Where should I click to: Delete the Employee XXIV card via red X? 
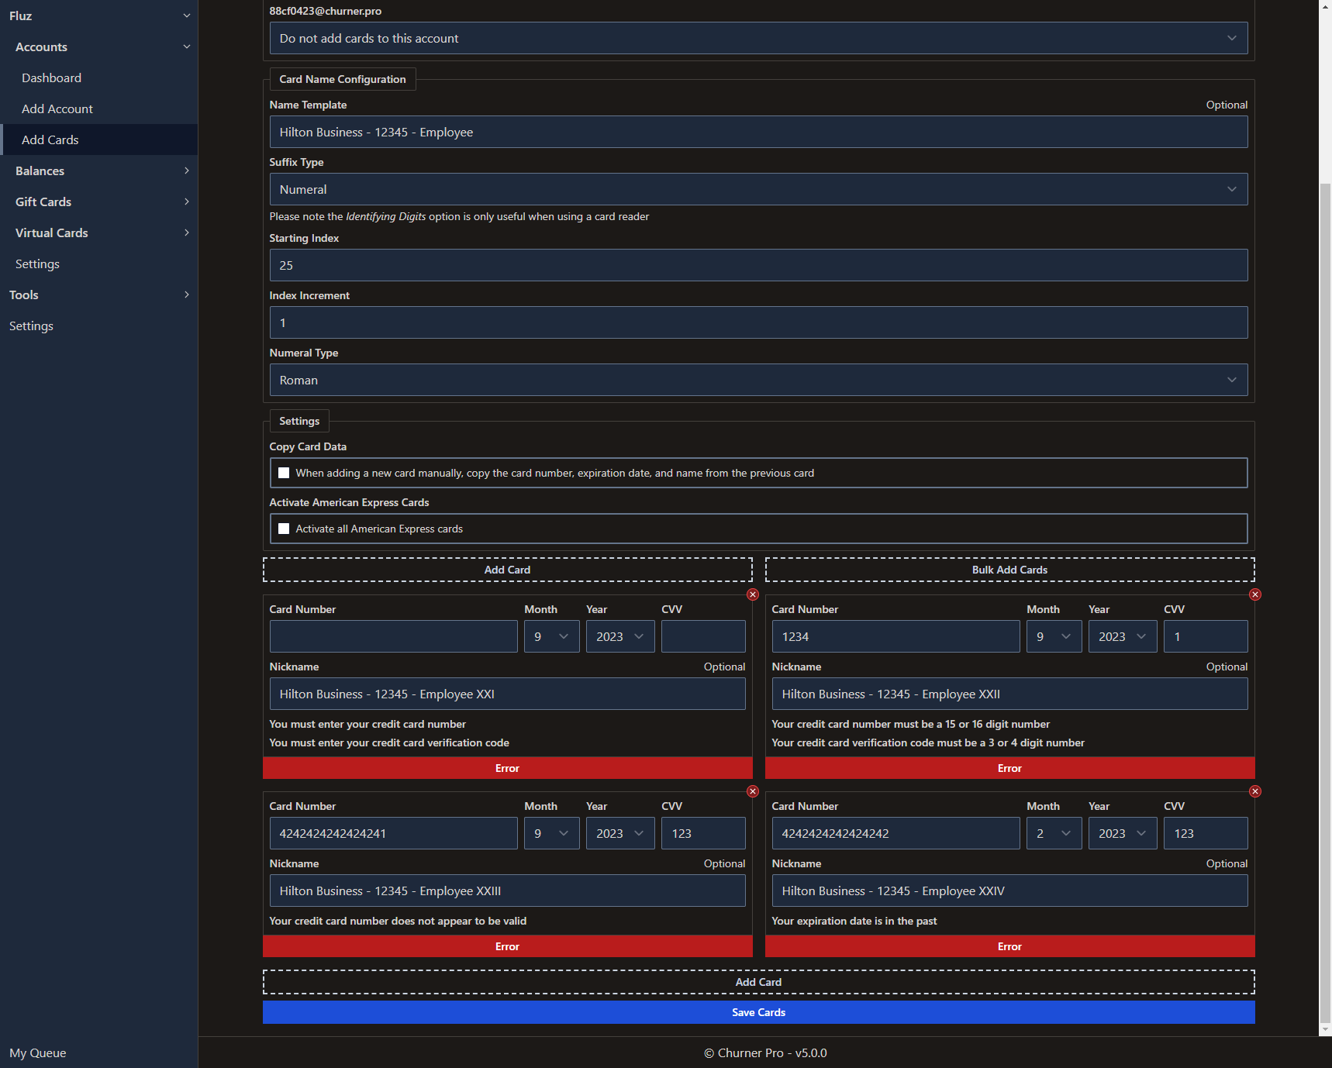pos(1254,791)
